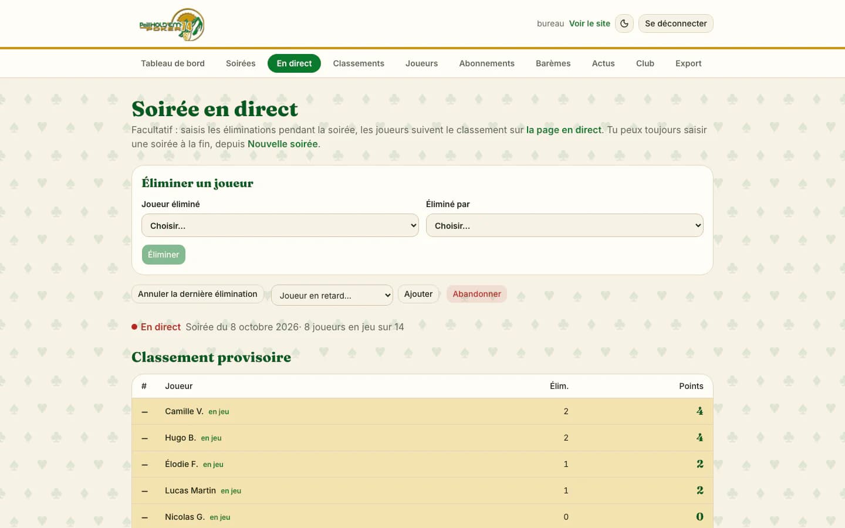Click the green Éliminer button
Screen dimensions: 845x528
[x=163, y=255]
